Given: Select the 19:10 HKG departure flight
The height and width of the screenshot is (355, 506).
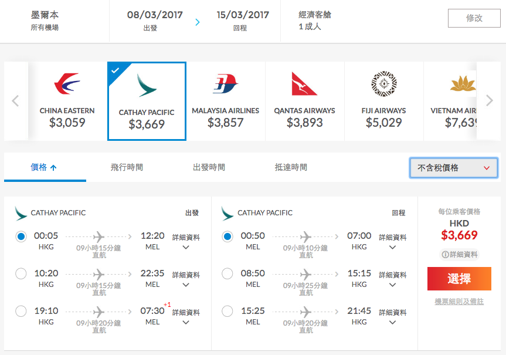Looking at the screenshot, I should click(x=21, y=311).
